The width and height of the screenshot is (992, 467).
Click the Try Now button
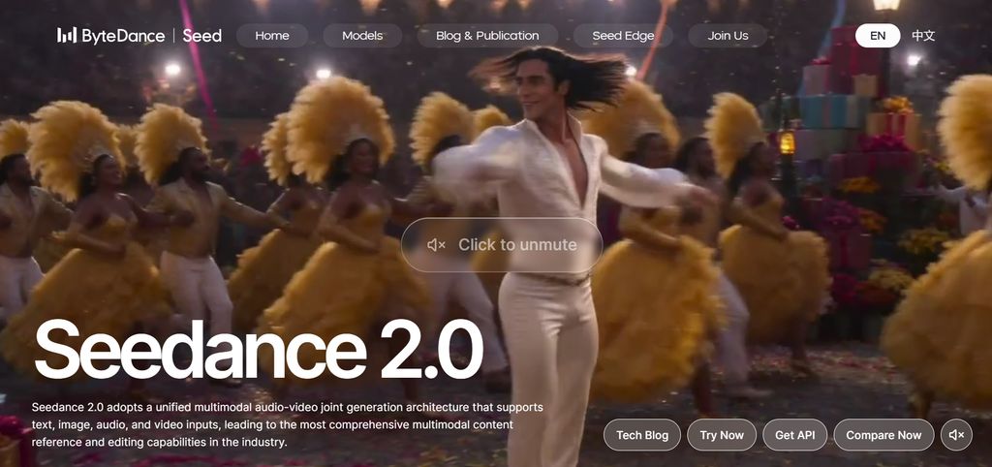tap(722, 435)
